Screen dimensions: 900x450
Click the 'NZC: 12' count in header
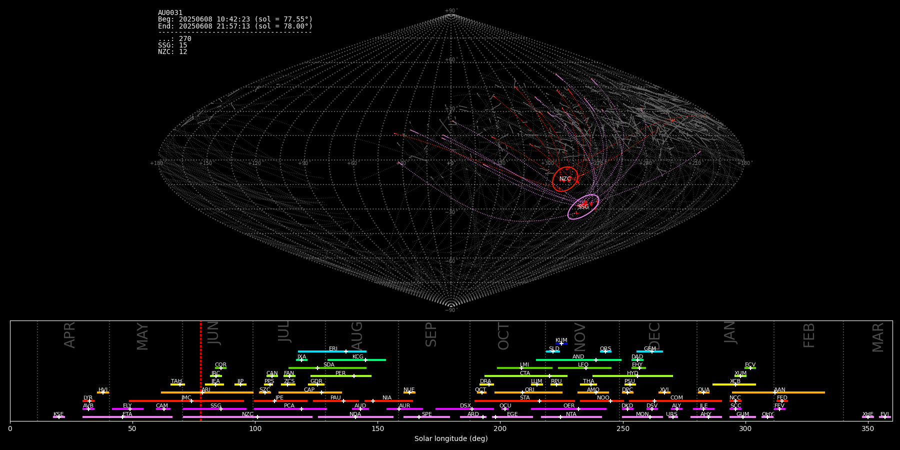point(172,52)
